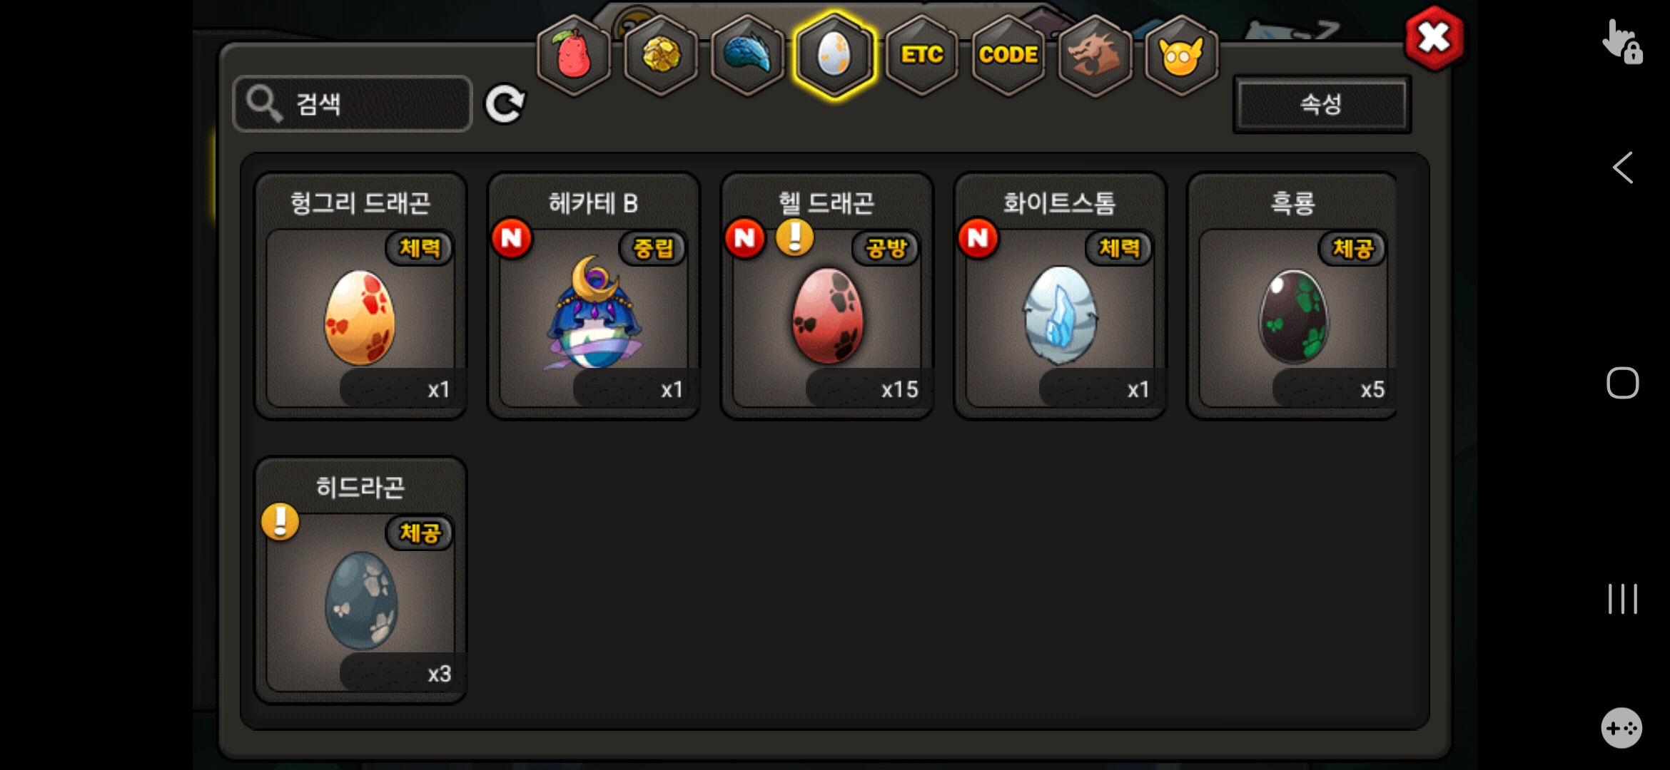Viewport: 1670px width, 770px height.
Task: Open the yellow cat mask category
Action: [1181, 55]
